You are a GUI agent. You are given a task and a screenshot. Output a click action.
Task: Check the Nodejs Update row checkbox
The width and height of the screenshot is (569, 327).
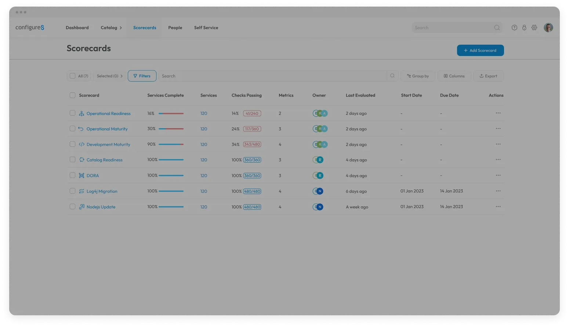[x=72, y=207]
